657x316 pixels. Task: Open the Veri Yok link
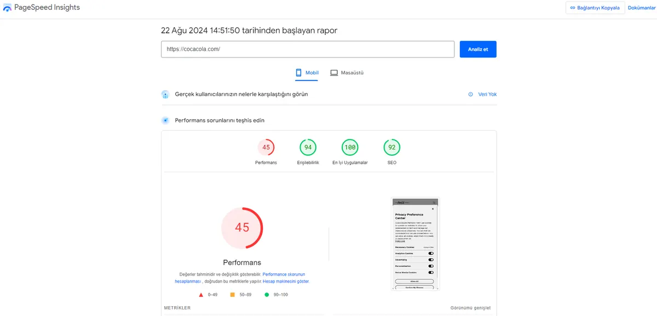487,94
